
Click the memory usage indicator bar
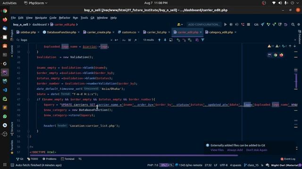[x=167, y=165]
